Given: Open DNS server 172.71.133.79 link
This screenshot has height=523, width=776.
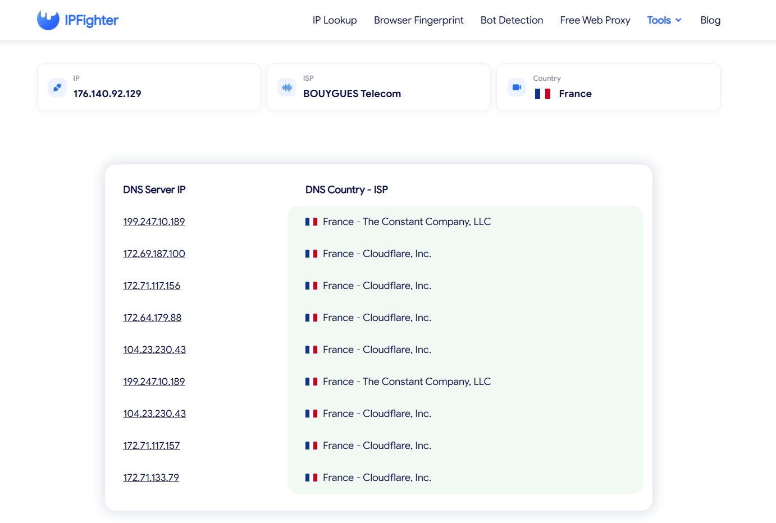Looking at the screenshot, I should pyautogui.click(x=152, y=478).
